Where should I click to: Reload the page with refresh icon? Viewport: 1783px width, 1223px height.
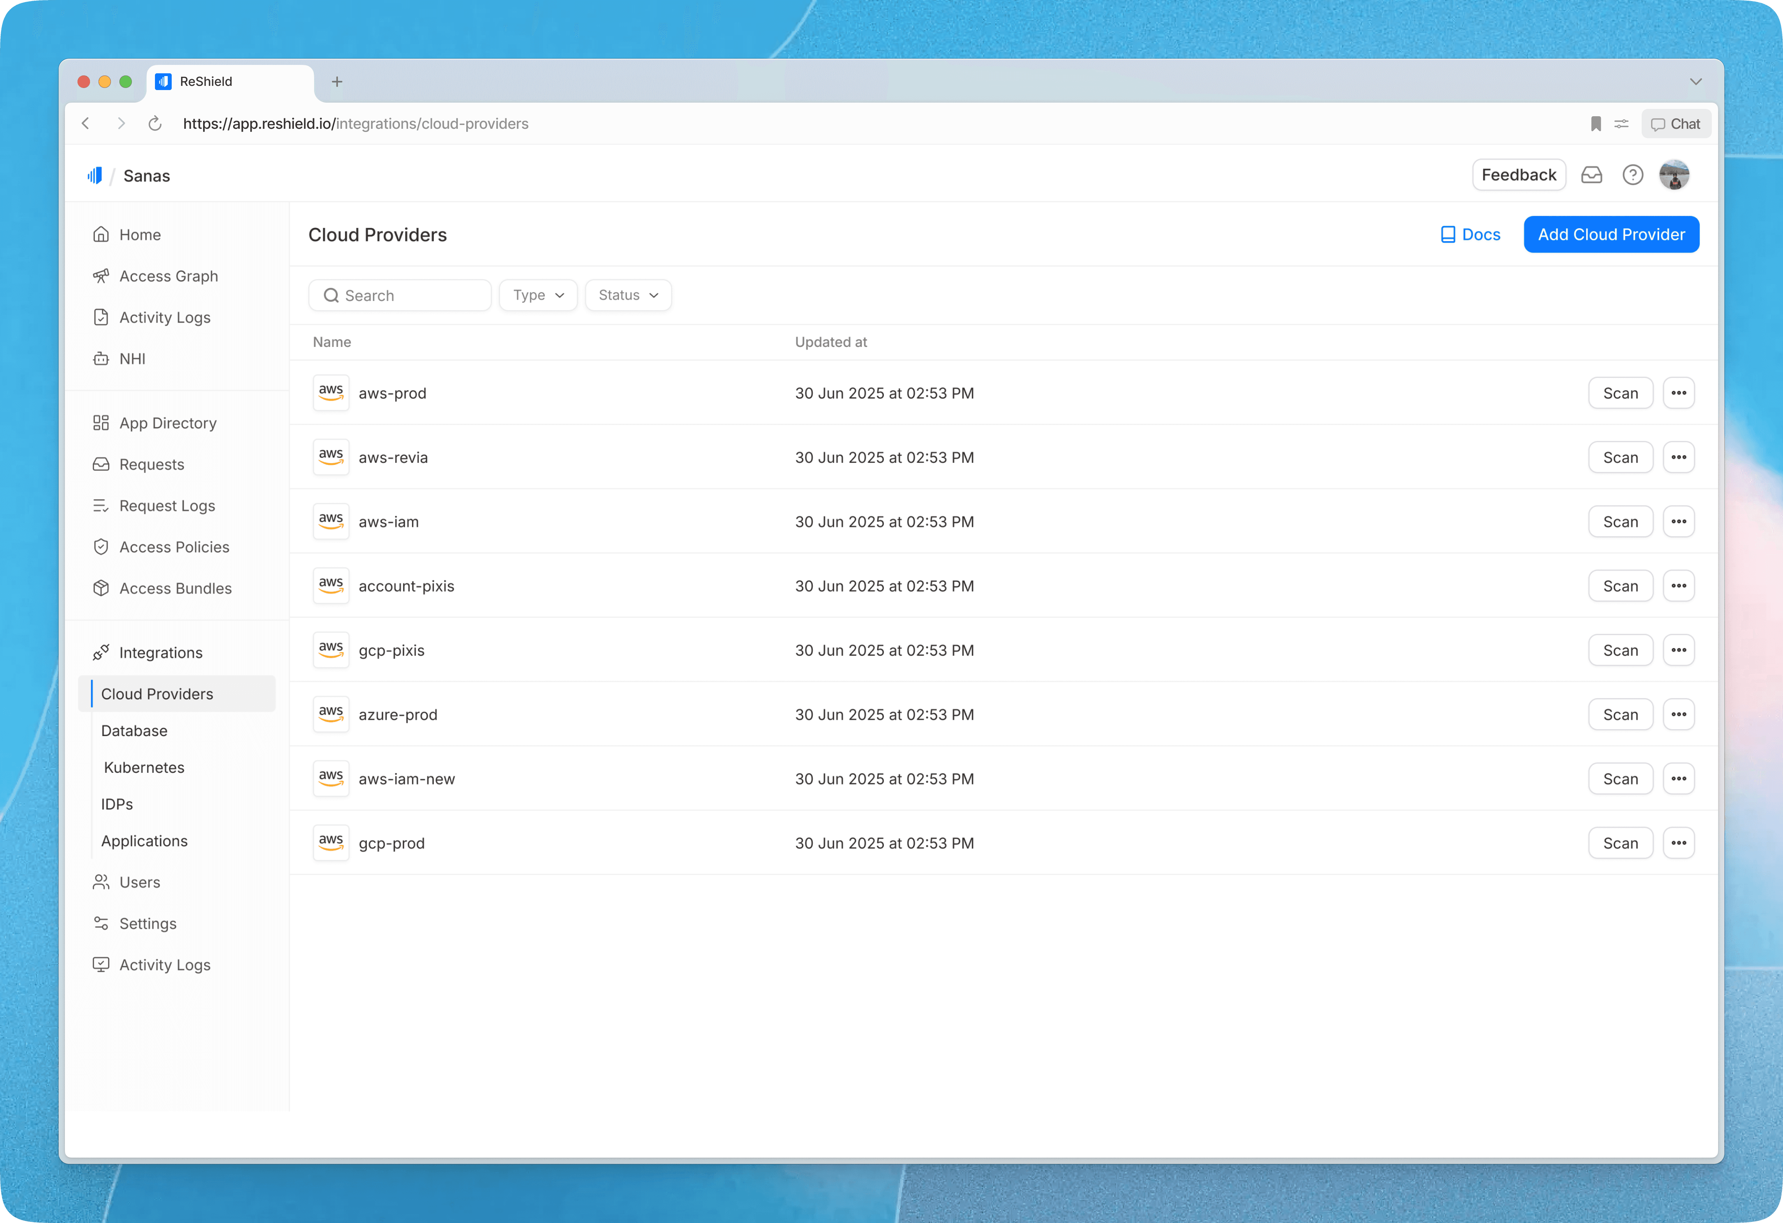point(155,124)
